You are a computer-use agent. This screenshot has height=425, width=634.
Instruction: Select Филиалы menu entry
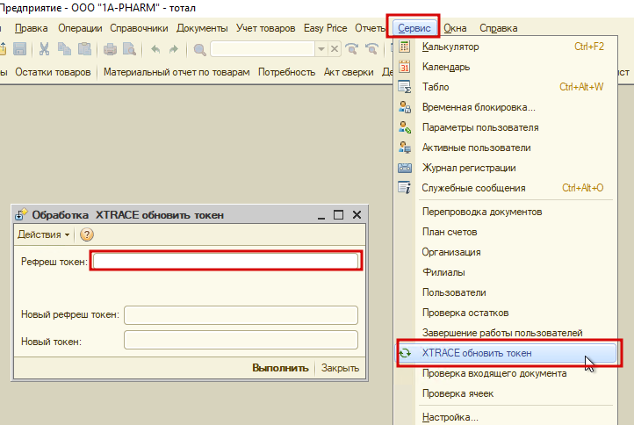tap(506, 272)
